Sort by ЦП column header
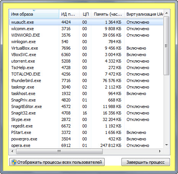 pyautogui.click(x=85, y=14)
